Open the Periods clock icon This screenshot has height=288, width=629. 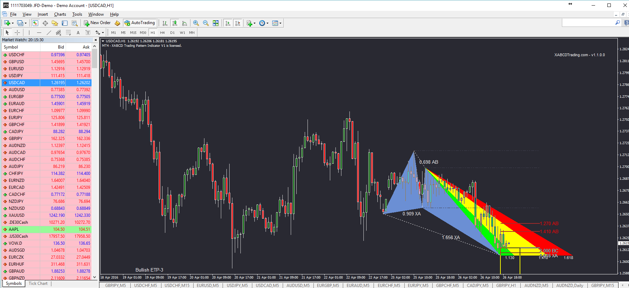(262, 23)
